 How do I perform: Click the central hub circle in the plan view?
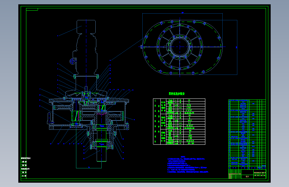pos(180,47)
